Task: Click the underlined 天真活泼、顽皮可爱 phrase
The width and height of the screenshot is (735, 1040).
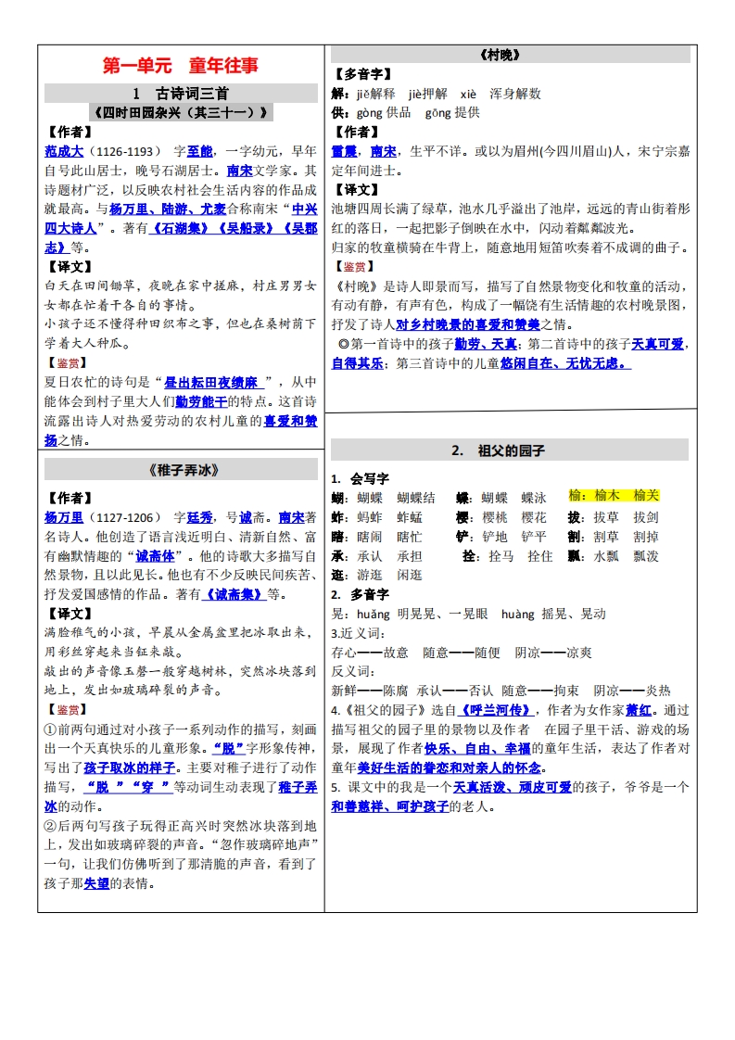Action: 513,787
